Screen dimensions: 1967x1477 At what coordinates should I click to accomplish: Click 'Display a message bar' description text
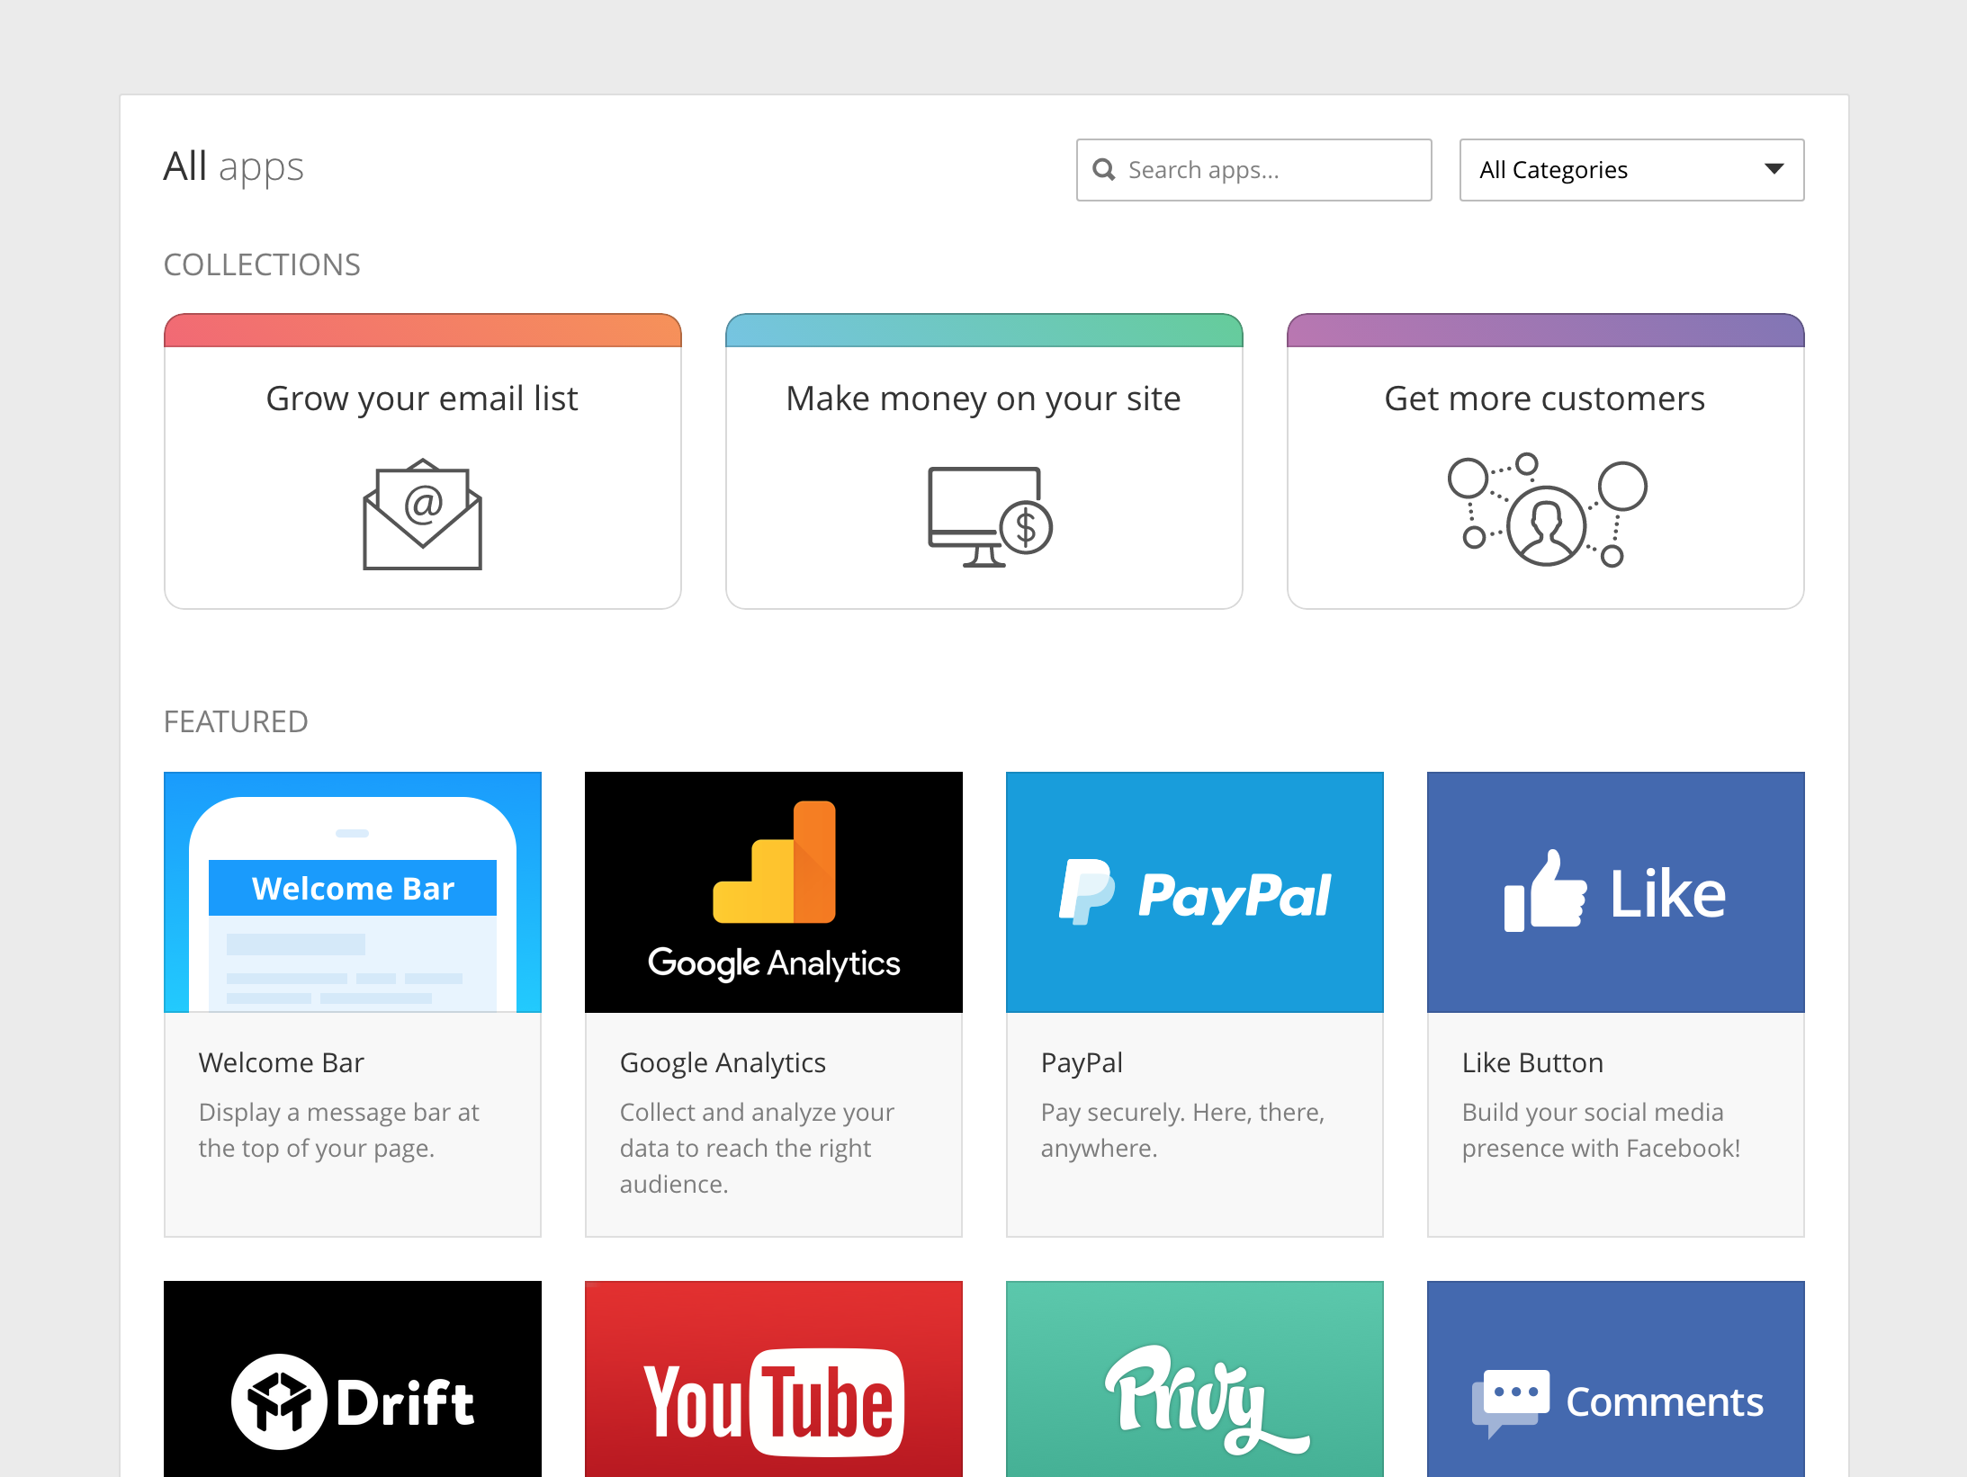(x=339, y=1130)
